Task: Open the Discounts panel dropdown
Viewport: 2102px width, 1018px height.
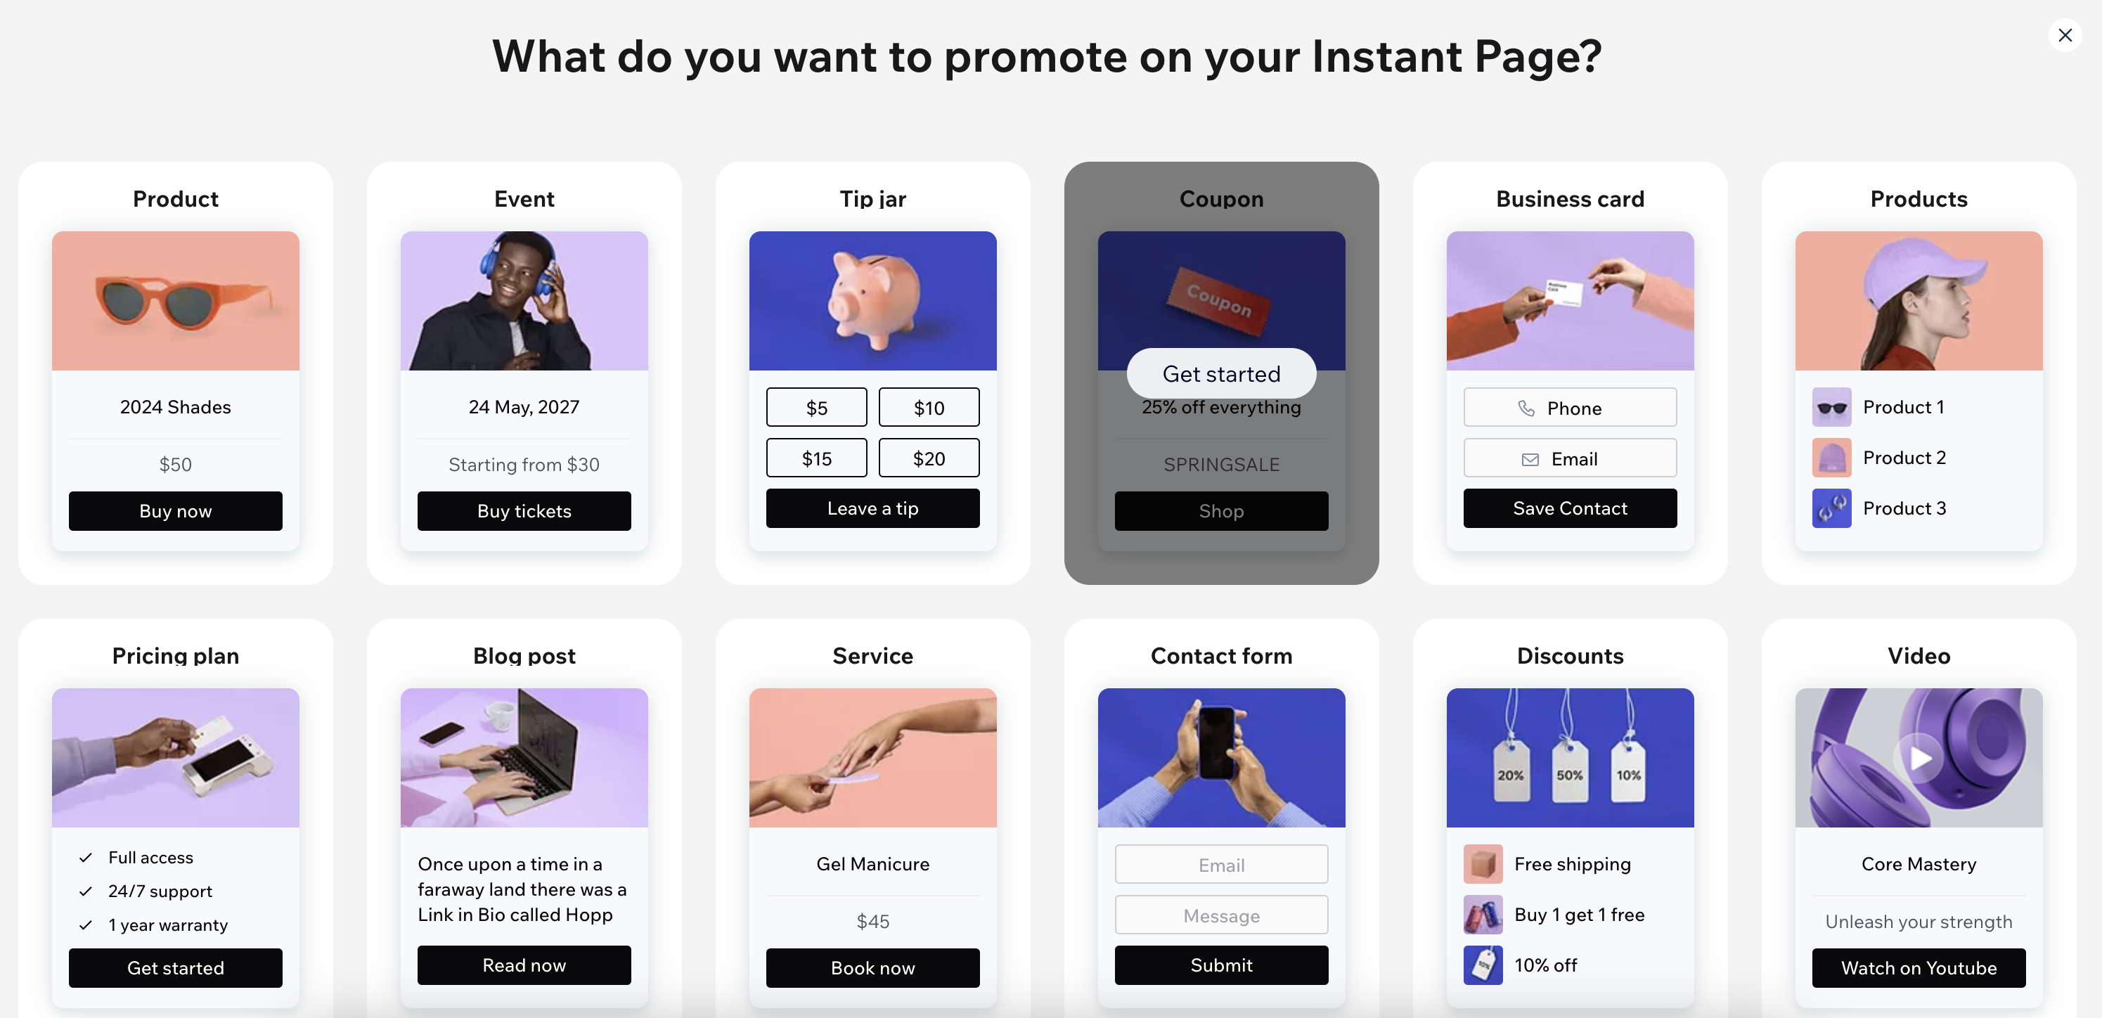Action: coord(1570,655)
